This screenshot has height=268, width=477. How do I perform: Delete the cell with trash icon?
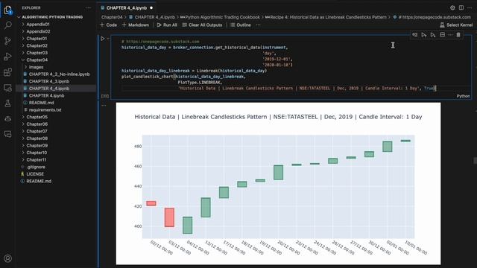click(458, 35)
